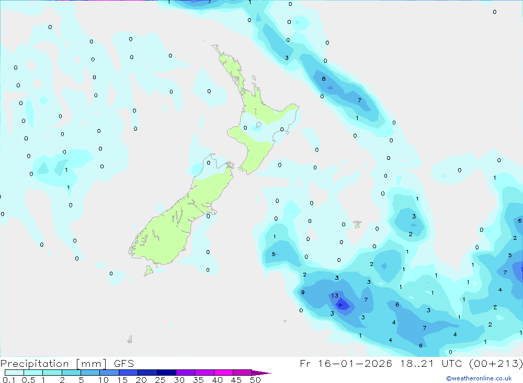Viewport: 523px width, 383px height.
Task: Select the 2–5 mm legend color swatch
Action: point(71,373)
